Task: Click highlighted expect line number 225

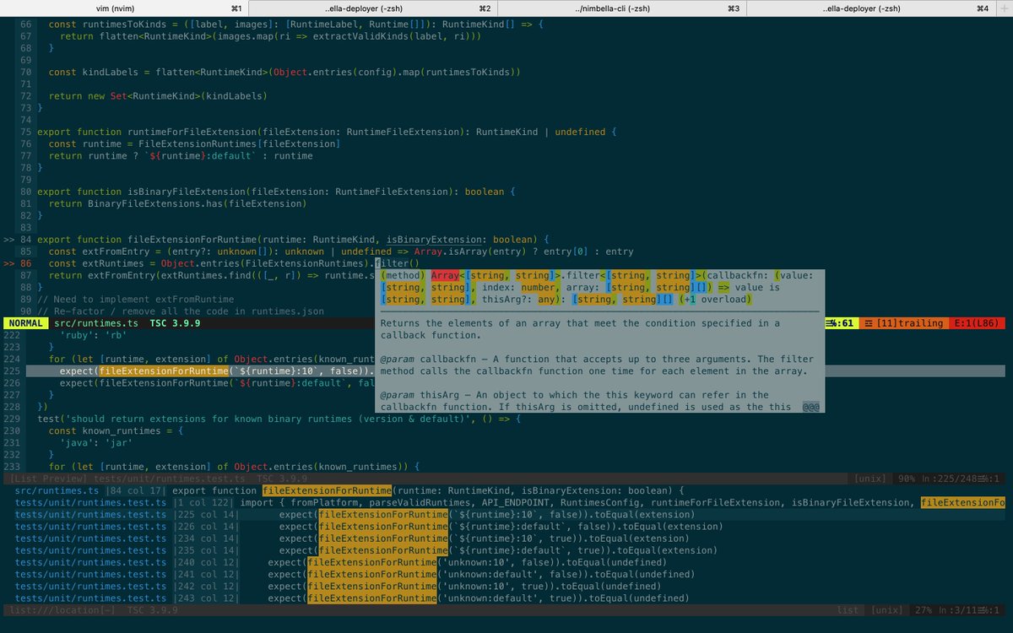Action: (12, 371)
